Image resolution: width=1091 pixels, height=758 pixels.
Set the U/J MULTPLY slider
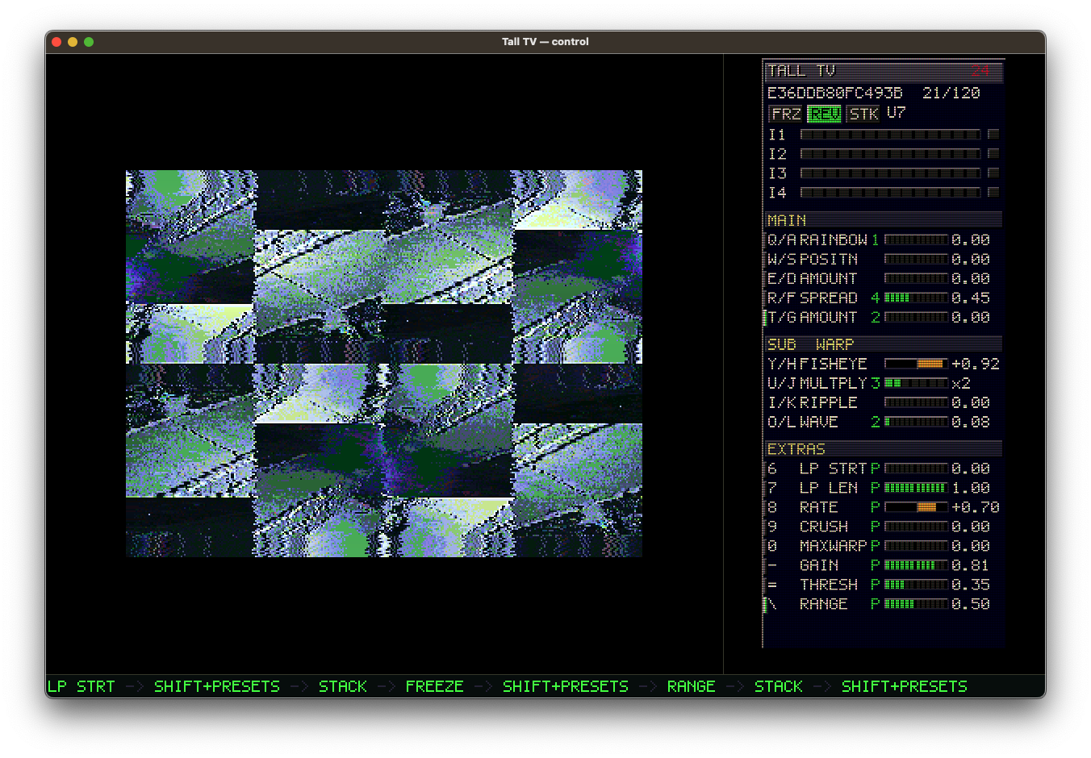tap(916, 383)
